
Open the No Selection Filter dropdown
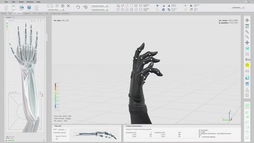click(x=99, y=10)
